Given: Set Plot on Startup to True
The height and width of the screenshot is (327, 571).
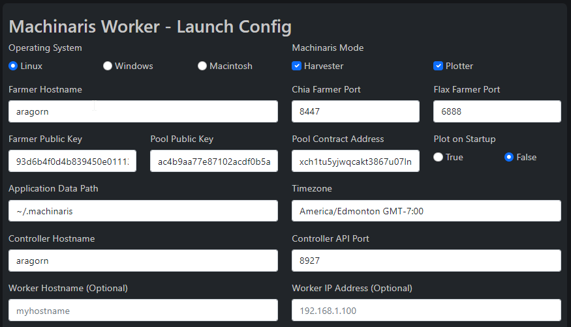Looking at the screenshot, I should coord(438,157).
